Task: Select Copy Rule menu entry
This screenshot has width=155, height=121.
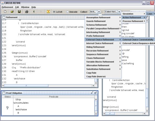Action: coord(103,73)
